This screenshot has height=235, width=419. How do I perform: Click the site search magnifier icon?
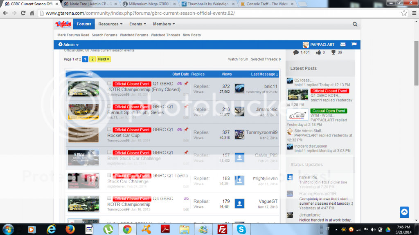point(355,24)
